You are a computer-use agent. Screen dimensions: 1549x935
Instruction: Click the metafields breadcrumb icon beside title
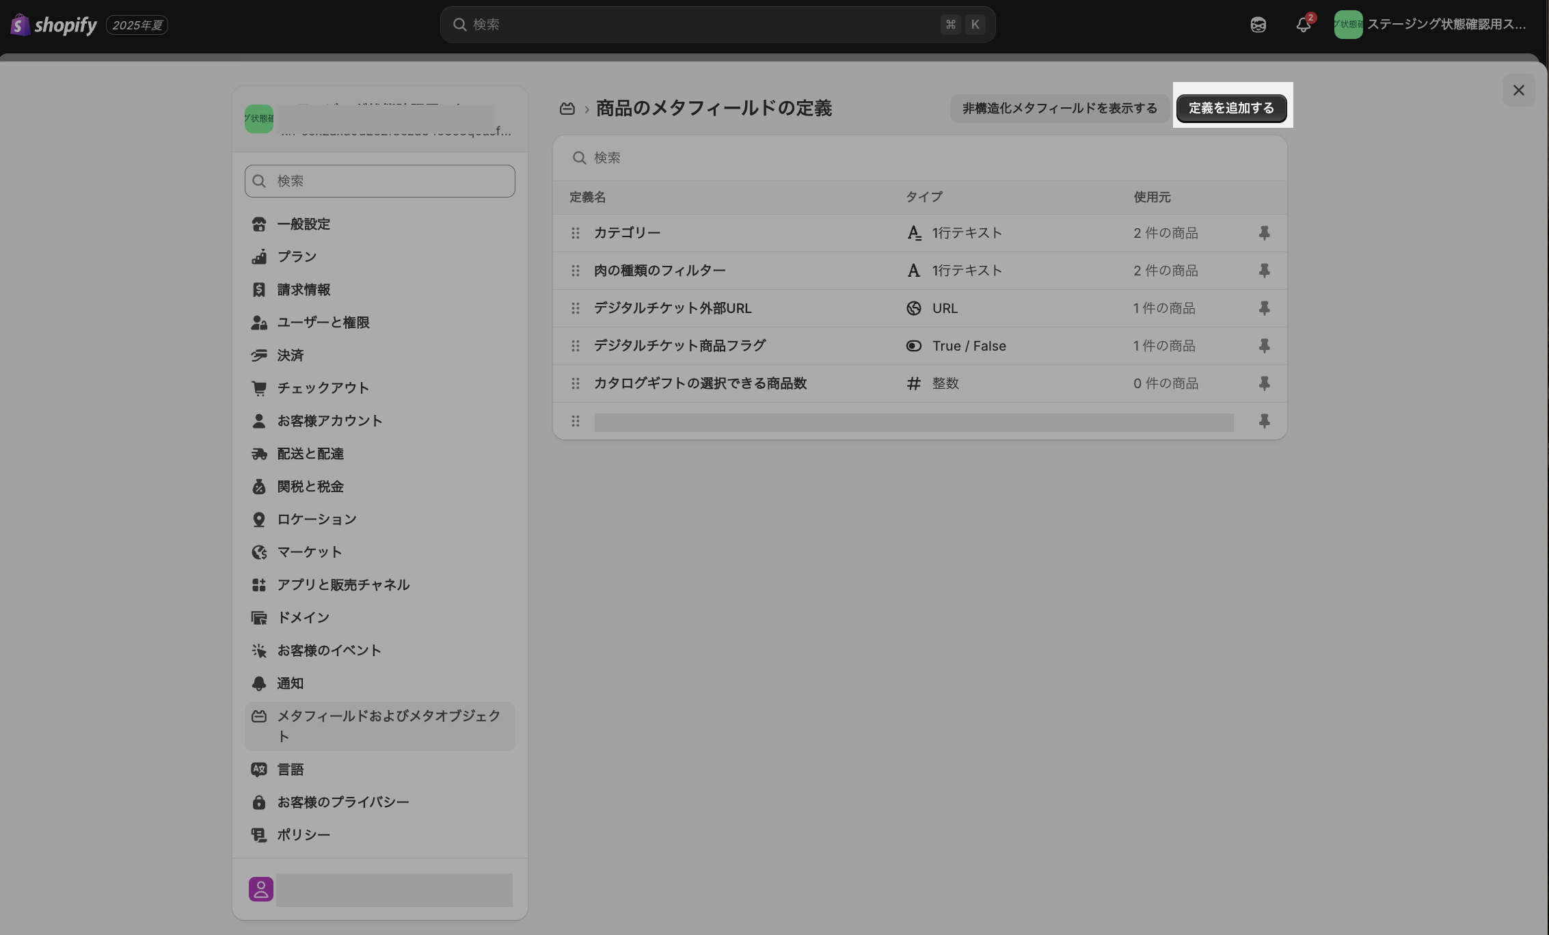pos(567,109)
